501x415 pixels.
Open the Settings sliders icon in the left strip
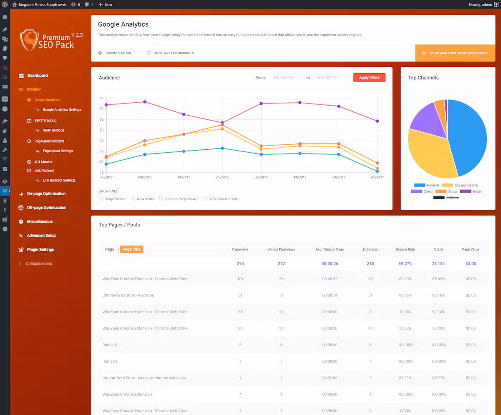click(5, 169)
